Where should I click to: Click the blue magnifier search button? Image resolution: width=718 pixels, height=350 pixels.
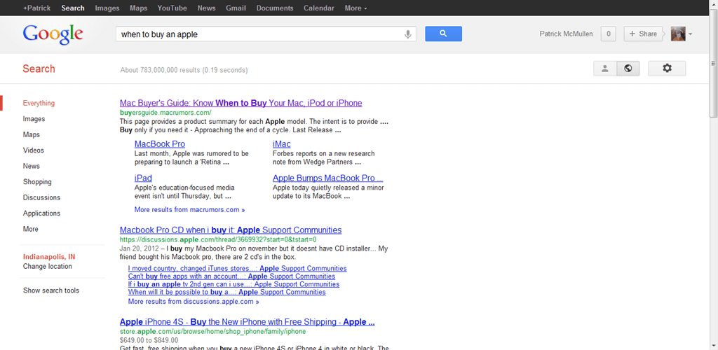(443, 34)
